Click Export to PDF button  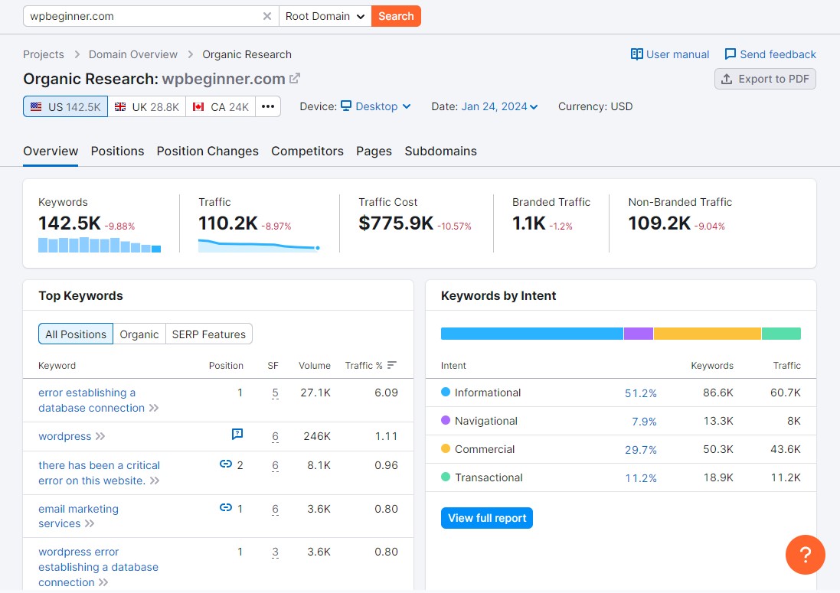765,80
